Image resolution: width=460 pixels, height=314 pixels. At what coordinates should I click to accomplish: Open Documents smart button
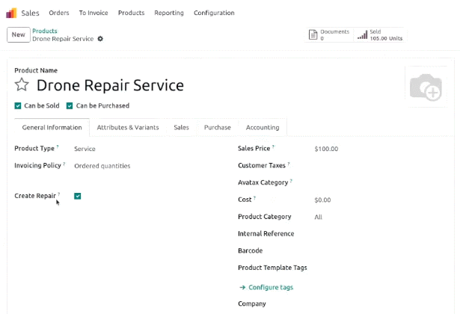tap(329, 35)
